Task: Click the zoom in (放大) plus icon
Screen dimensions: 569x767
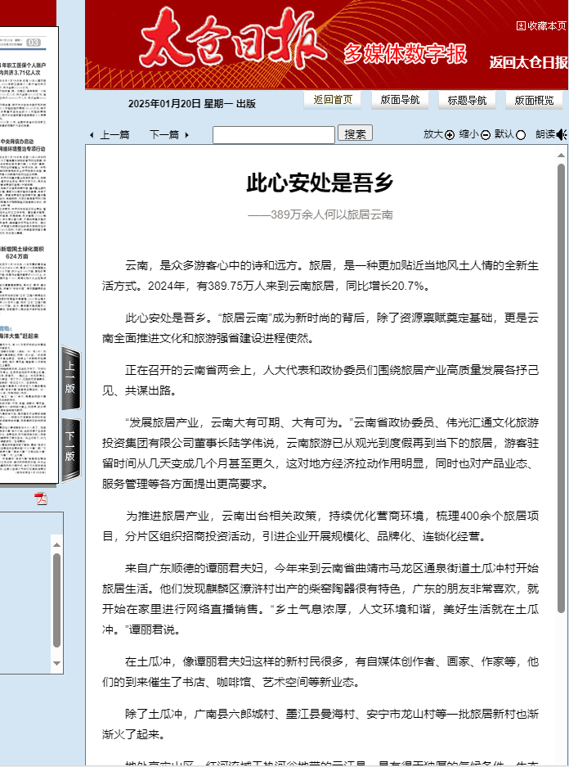Action: click(x=450, y=135)
